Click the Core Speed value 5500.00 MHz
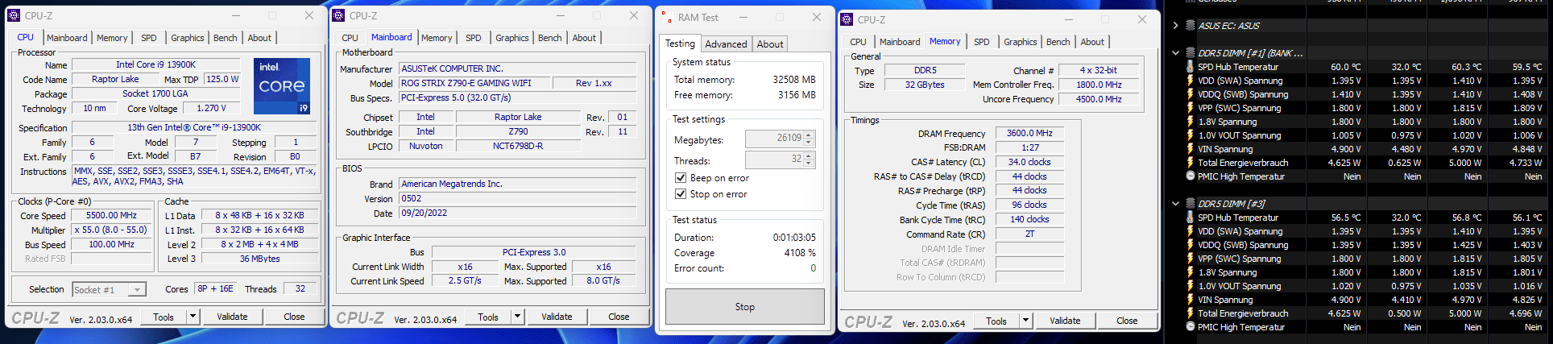The image size is (1553, 344). pyautogui.click(x=111, y=215)
